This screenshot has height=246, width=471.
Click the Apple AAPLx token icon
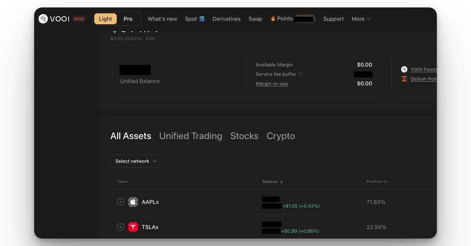tap(133, 202)
